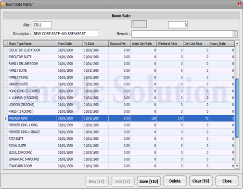Click the grid's scroll down arrow
Image resolution: width=243 pixels, height=189 pixels.
click(237, 166)
